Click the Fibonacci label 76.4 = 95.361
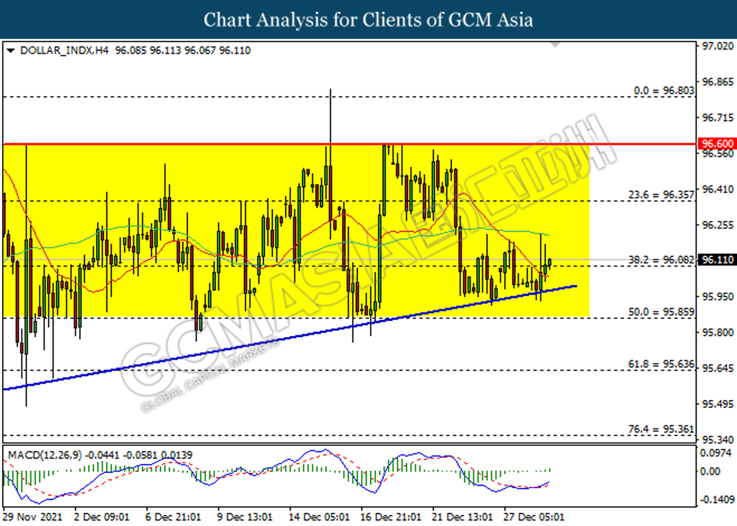Image resolution: width=737 pixels, height=526 pixels. click(661, 429)
